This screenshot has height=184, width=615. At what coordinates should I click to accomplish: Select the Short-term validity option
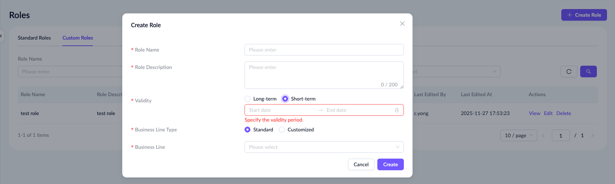pos(285,99)
